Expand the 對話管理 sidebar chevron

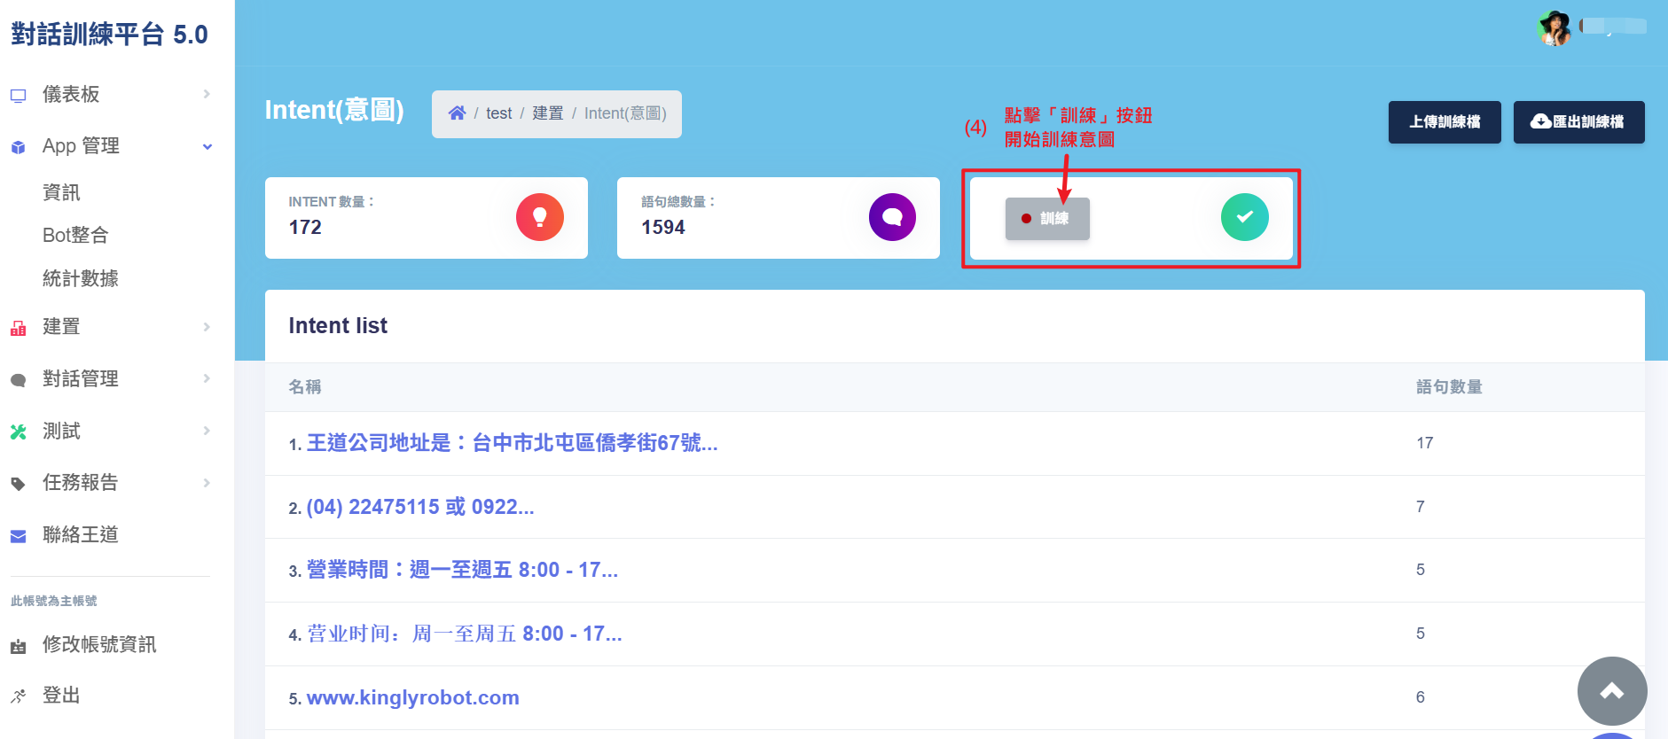(207, 378)
